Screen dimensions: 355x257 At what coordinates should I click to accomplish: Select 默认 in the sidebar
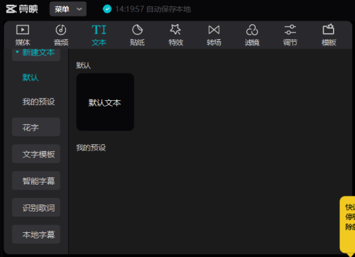click(31, 77)
